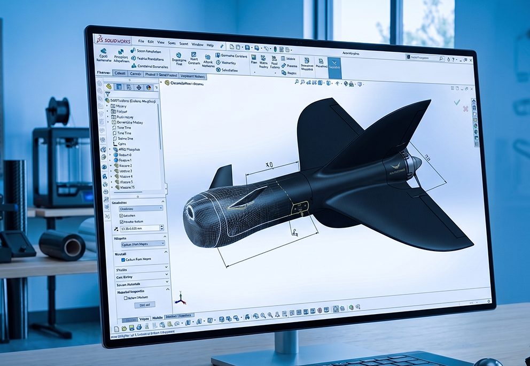Click the New document icon in top toolbar
Image resolution: width=530 pixels, height=366 pixels.
[232, 46]
